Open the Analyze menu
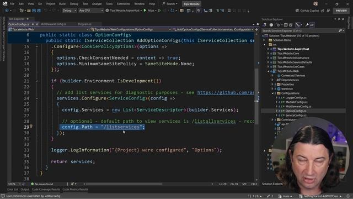This screenshot has width=353, height=199. [97, 4]
